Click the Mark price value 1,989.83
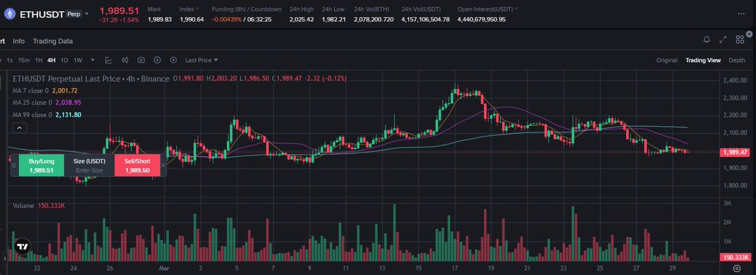The width and height of the screenshot is (756, 275). 159,20
